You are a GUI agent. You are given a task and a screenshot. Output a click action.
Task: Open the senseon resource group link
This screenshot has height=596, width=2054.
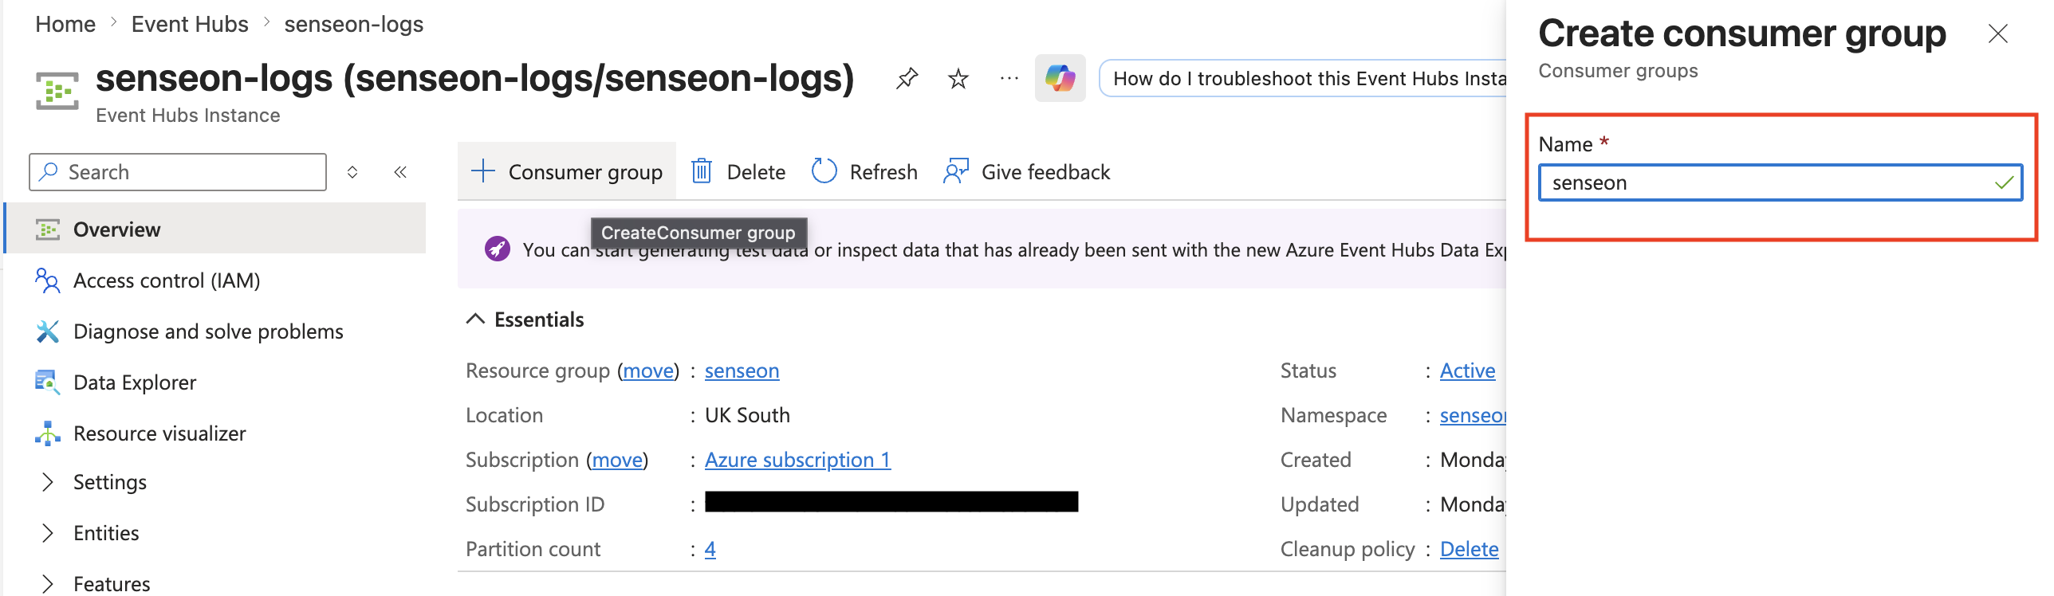point(742,371)
